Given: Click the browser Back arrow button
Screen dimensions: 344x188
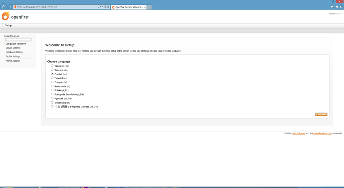Looking at the screenshot, I should (x=4, y=7).
